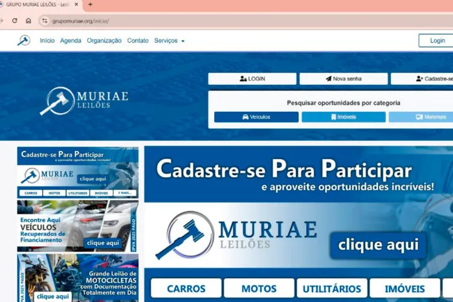Screen dimensions: 453x302
Task: Click the Muriae Leilões hero logo
Action: (x=84, y=100)
